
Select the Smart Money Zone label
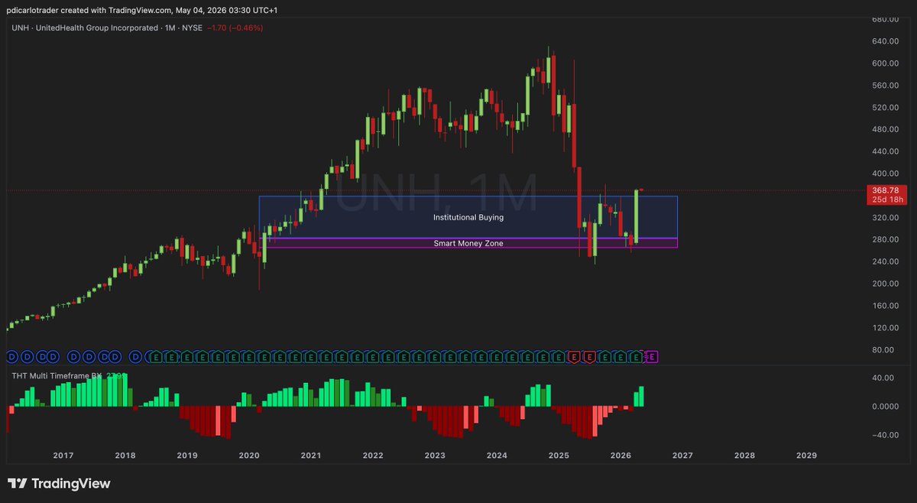click(x=468, y=243)
